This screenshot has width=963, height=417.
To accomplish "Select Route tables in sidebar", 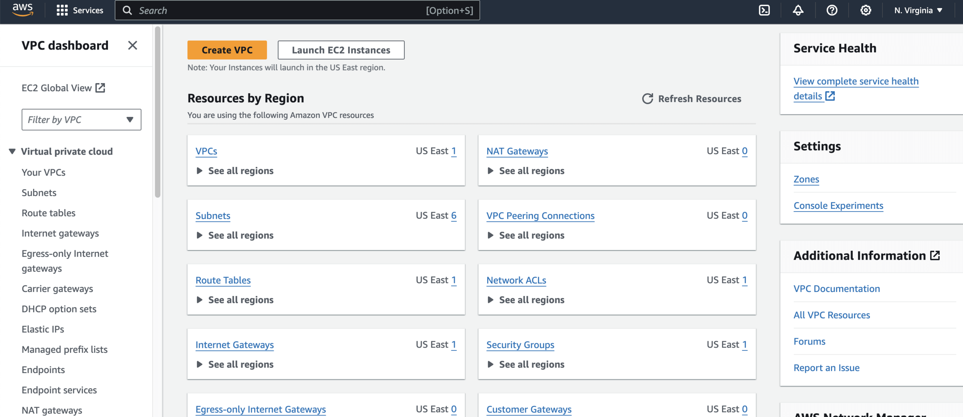I will (49, 213).
